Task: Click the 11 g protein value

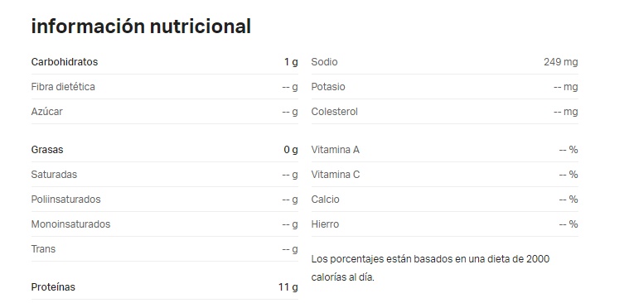Action: coord(288,287)
